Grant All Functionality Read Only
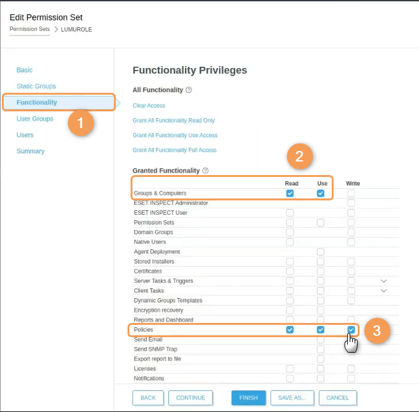 [x=174, y=121]
